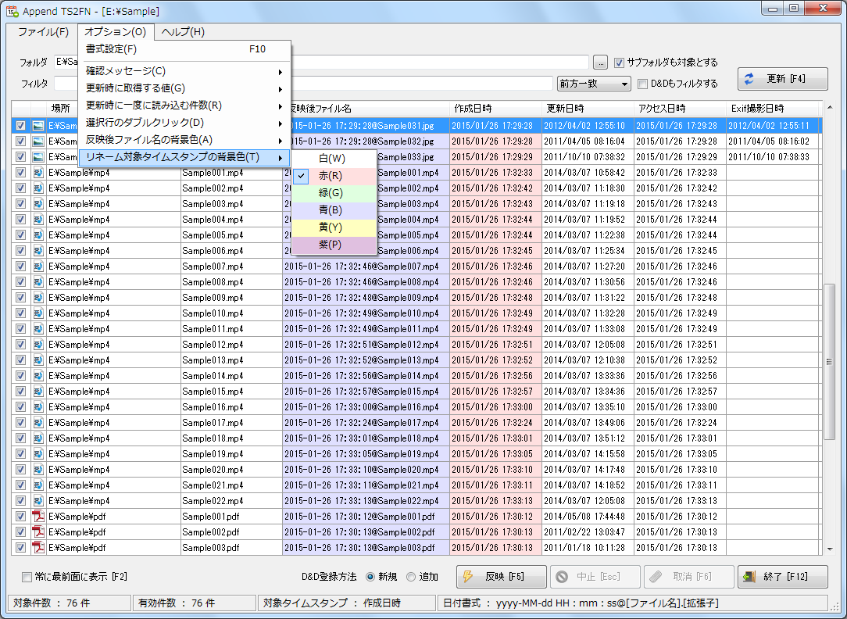Open the 前方一致 filter mode dropdown
The height and width of the screenshot is (619, 847).
click(x=594, y=84)
